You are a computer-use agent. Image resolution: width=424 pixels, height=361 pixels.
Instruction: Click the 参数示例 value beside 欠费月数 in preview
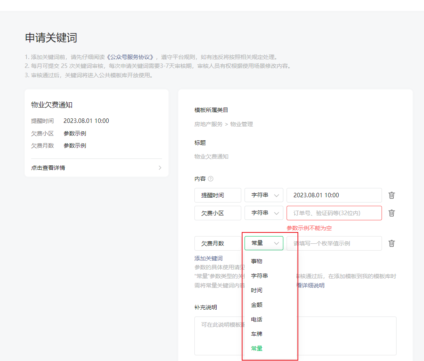75,146
